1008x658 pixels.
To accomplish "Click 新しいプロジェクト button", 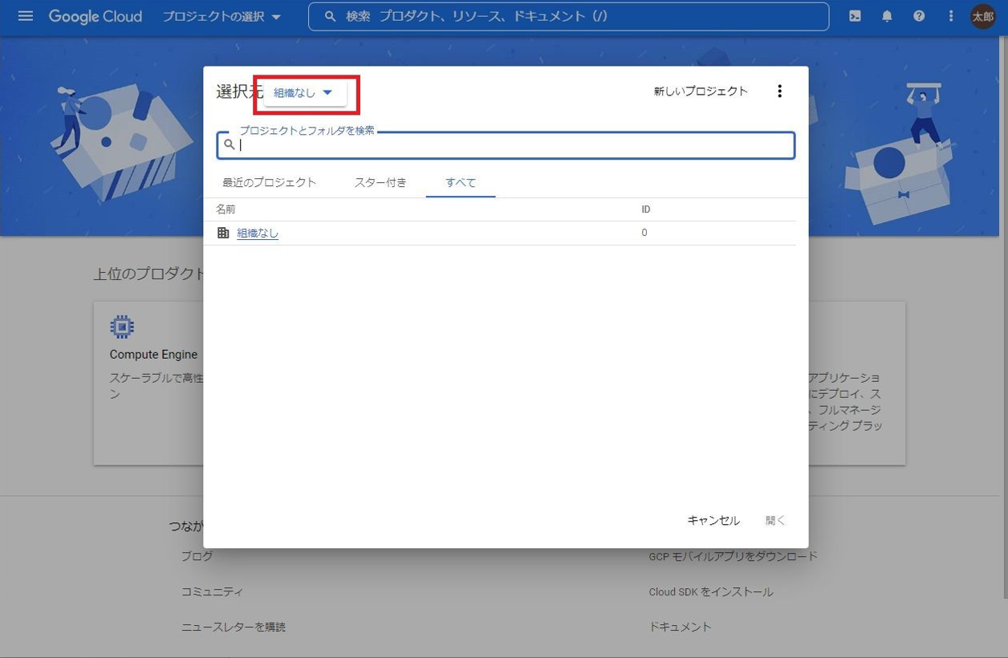I will (701, 91).
